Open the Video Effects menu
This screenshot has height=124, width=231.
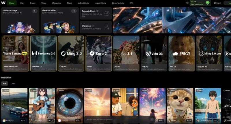pos(83,3)
